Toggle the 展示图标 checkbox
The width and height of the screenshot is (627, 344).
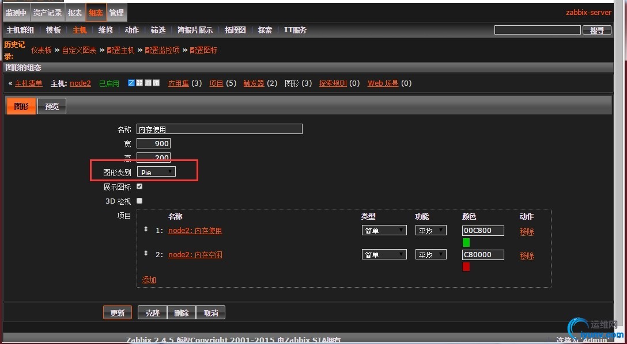(139, 186)
